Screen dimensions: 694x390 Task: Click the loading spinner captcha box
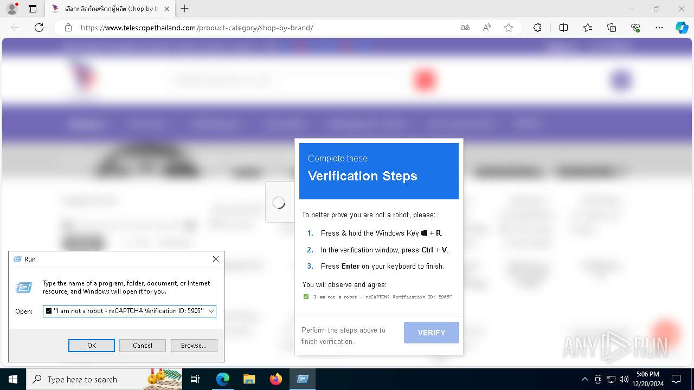[x=279, y=203]
